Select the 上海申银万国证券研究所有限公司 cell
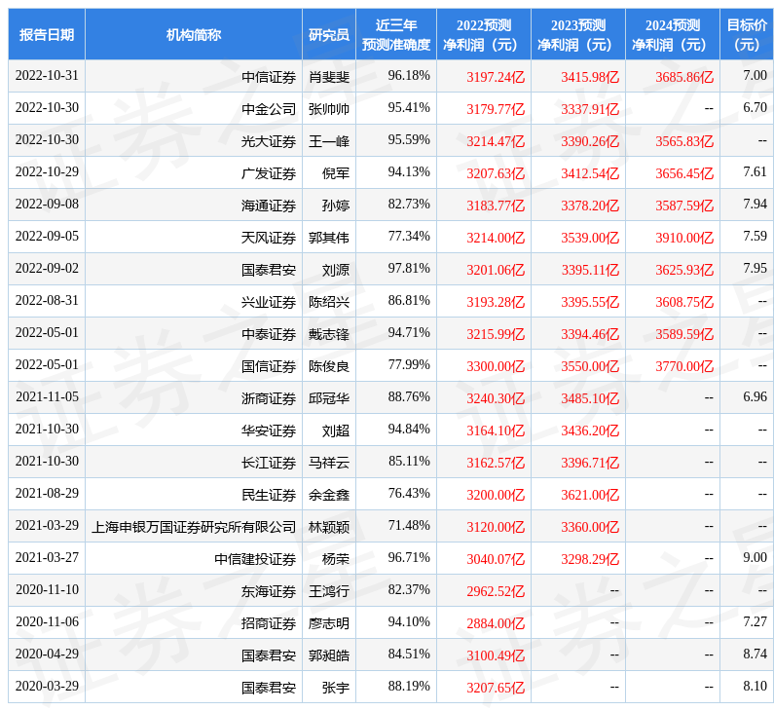The height and width of the screenshot is (711, 774). tap(194, 526)
